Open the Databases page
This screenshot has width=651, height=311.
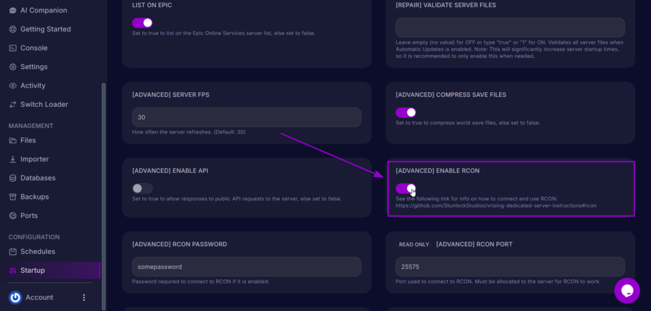pyautogui.click(x=38, y=178)
